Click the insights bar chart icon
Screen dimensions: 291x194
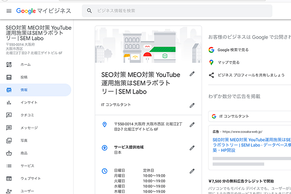pos(9,102)
